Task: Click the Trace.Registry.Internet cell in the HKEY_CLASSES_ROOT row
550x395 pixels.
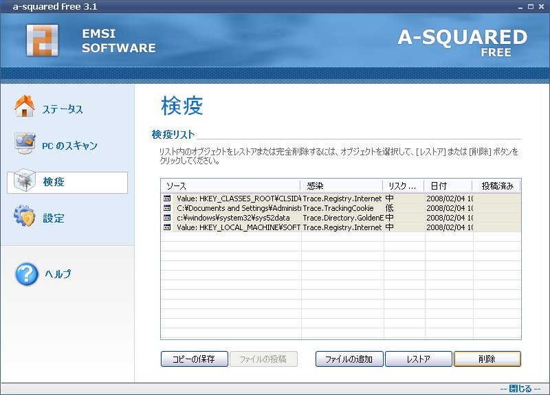Action: pos(342,199)
